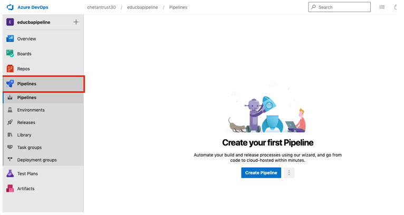Click the Create Pipeline button
The width and height of the screenshot is (404, 215).
(x=261, y=173)
